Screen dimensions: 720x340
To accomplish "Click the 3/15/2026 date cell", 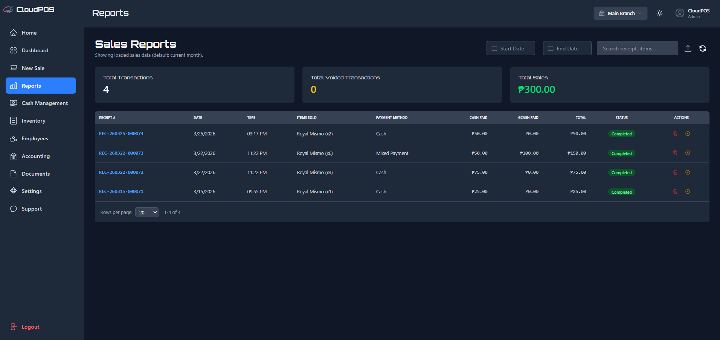I will 204,192.
